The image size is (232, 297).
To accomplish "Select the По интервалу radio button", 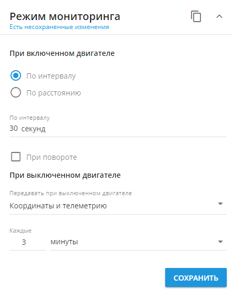I will [16, 75].
